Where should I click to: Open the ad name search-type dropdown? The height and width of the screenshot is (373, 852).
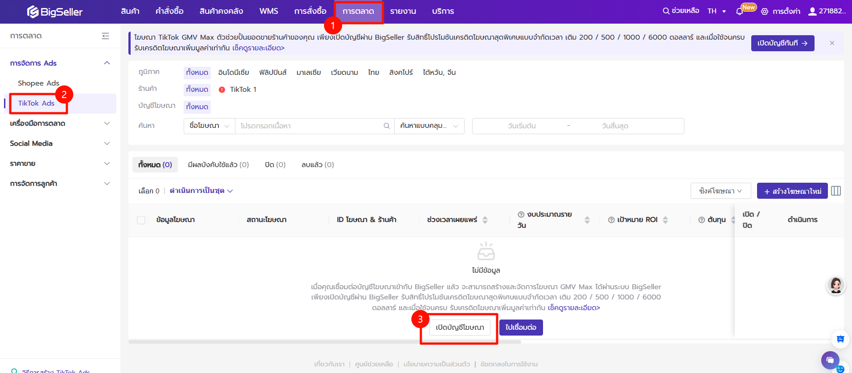click(x=209, y=126)
